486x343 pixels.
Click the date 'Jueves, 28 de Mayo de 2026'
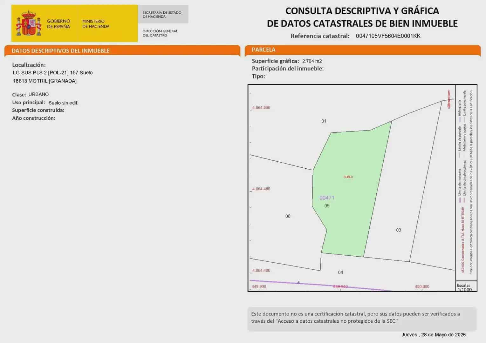(x=434, y=335)
